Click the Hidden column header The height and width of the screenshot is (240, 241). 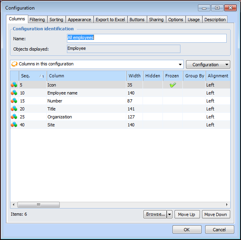[153, 76]
